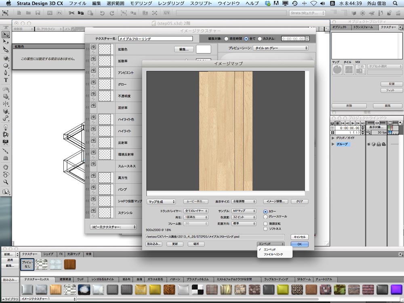This screenshot has width=404, height=303.
Task: Click the OK button in イメージマップ
Action: pos(299,244)
